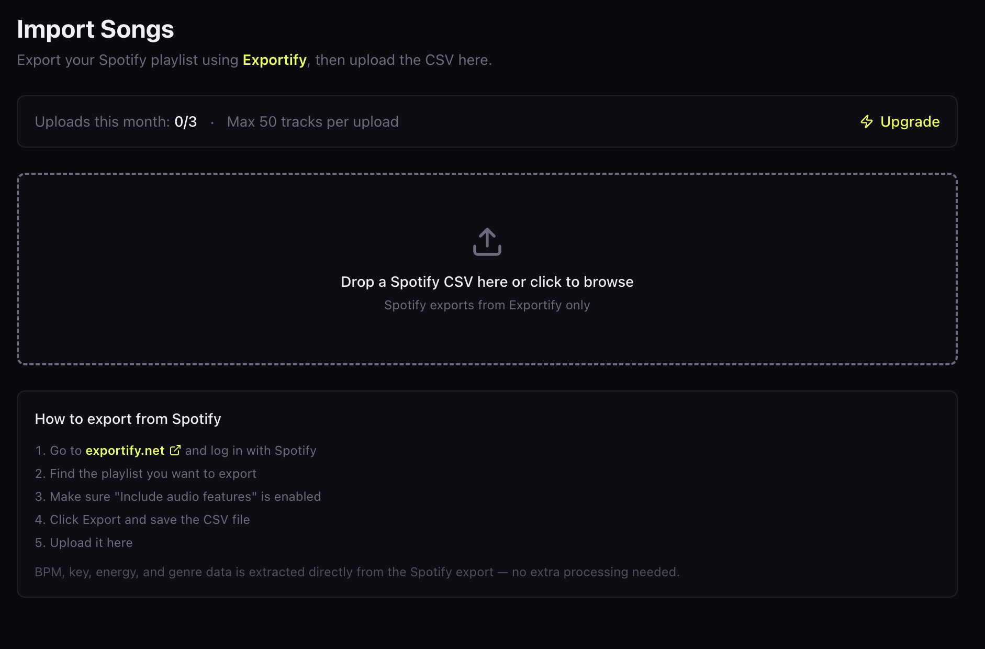Click the 'Uploads this month: 0/3' counter

[x=116, y=121]
